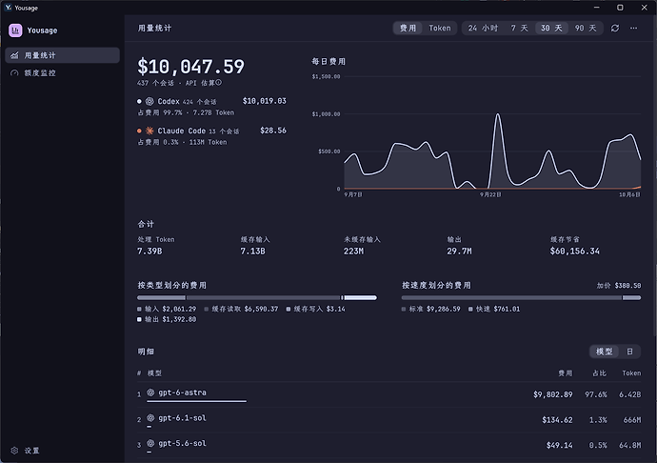
Task: Sort table by 费用 column header
Action: click(x=565, y=372)
